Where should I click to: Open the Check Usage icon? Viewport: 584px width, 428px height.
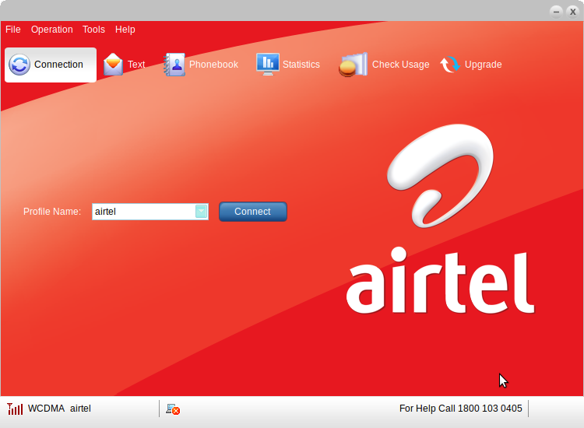(353, 65)
